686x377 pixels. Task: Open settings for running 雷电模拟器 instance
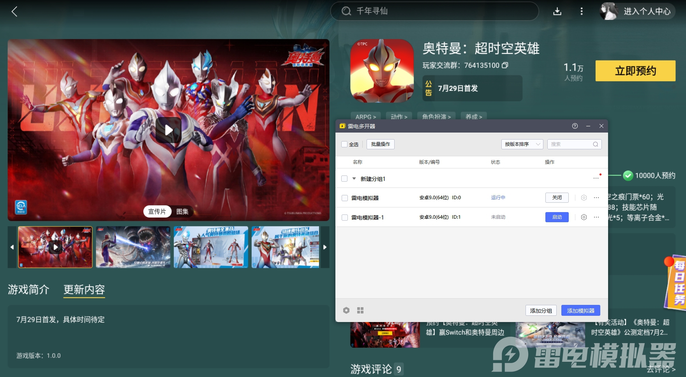point(584,198)
